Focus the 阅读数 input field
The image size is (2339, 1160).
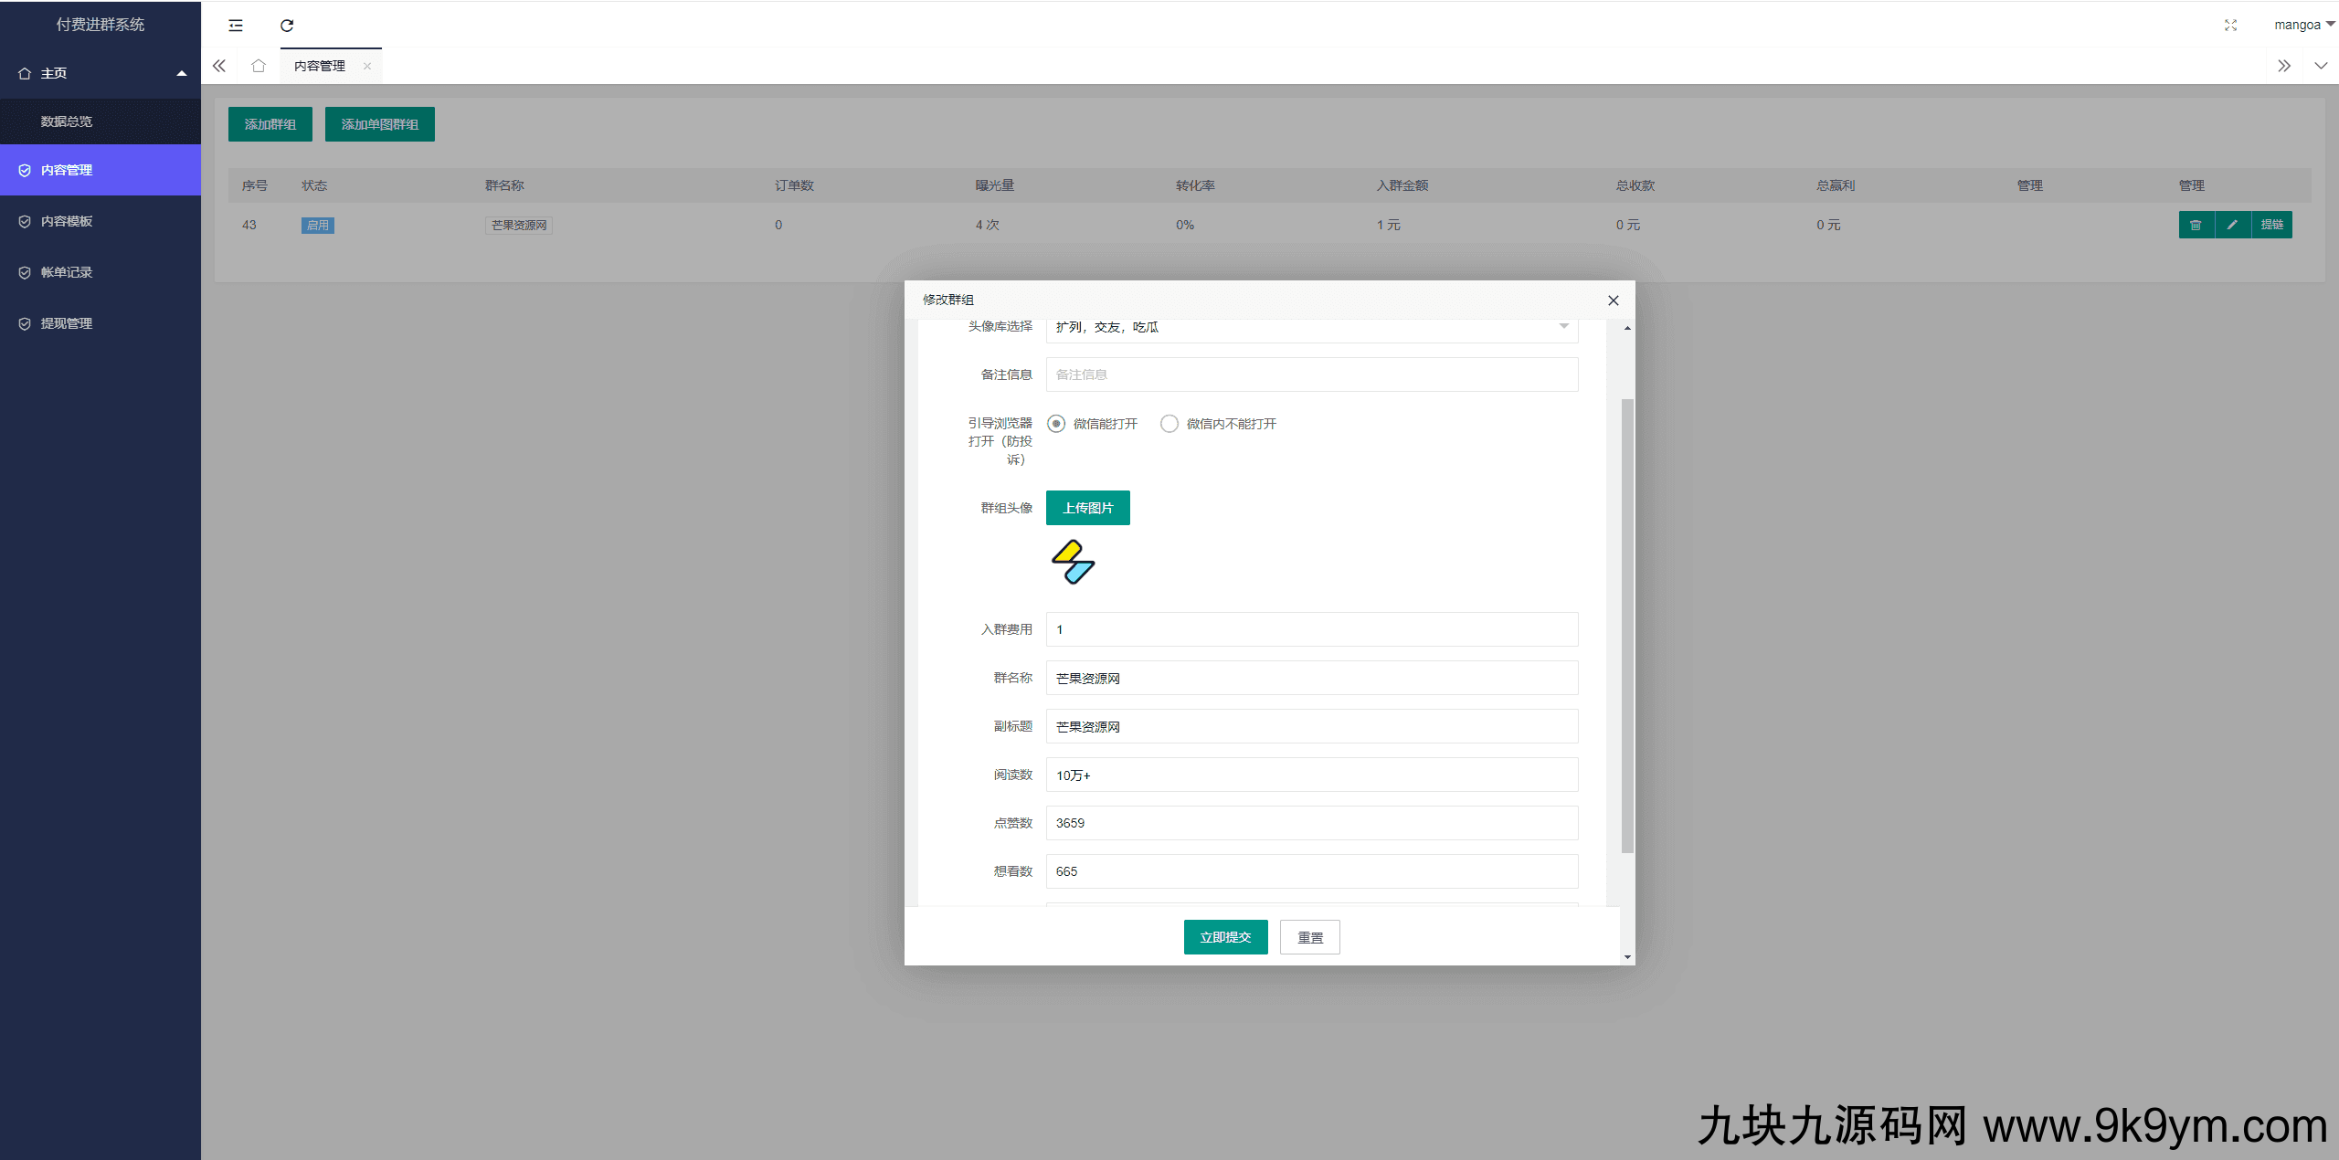point(1312,775)
